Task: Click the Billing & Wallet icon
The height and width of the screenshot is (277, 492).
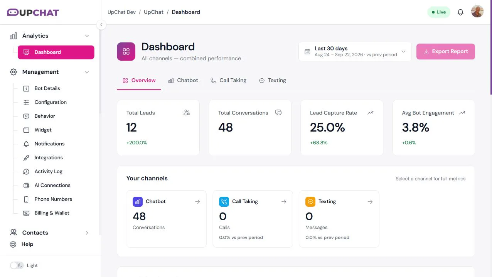Action: click(x=26, y=213)
